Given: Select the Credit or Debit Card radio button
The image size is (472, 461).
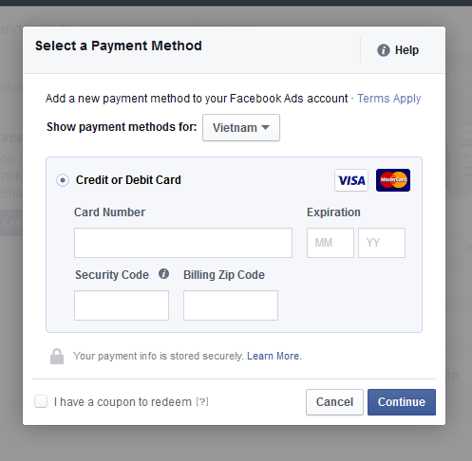Looking at the screenshot, I should point(63,180).
